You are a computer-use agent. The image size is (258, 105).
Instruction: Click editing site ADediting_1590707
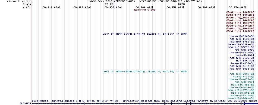240,23
